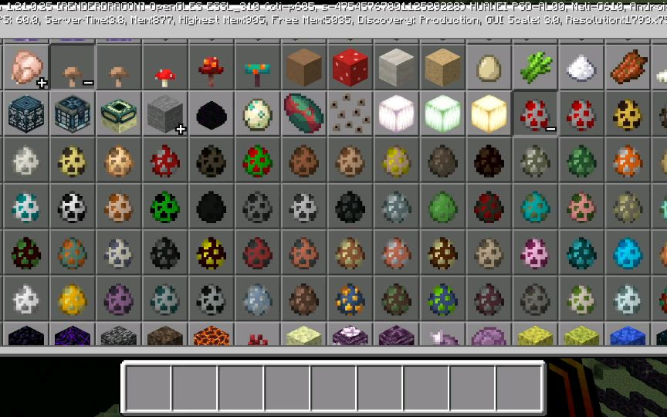Collapse the brown mushroom group with minus badge
The image size is (667, 417).
point(73,67)
